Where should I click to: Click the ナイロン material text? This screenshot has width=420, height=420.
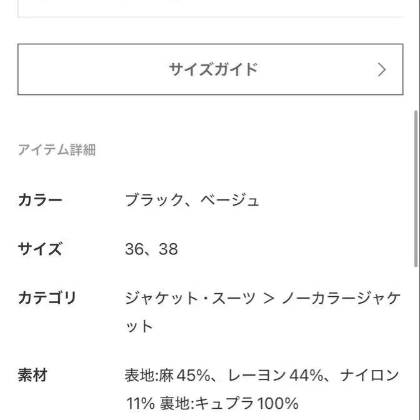(370, 376)
